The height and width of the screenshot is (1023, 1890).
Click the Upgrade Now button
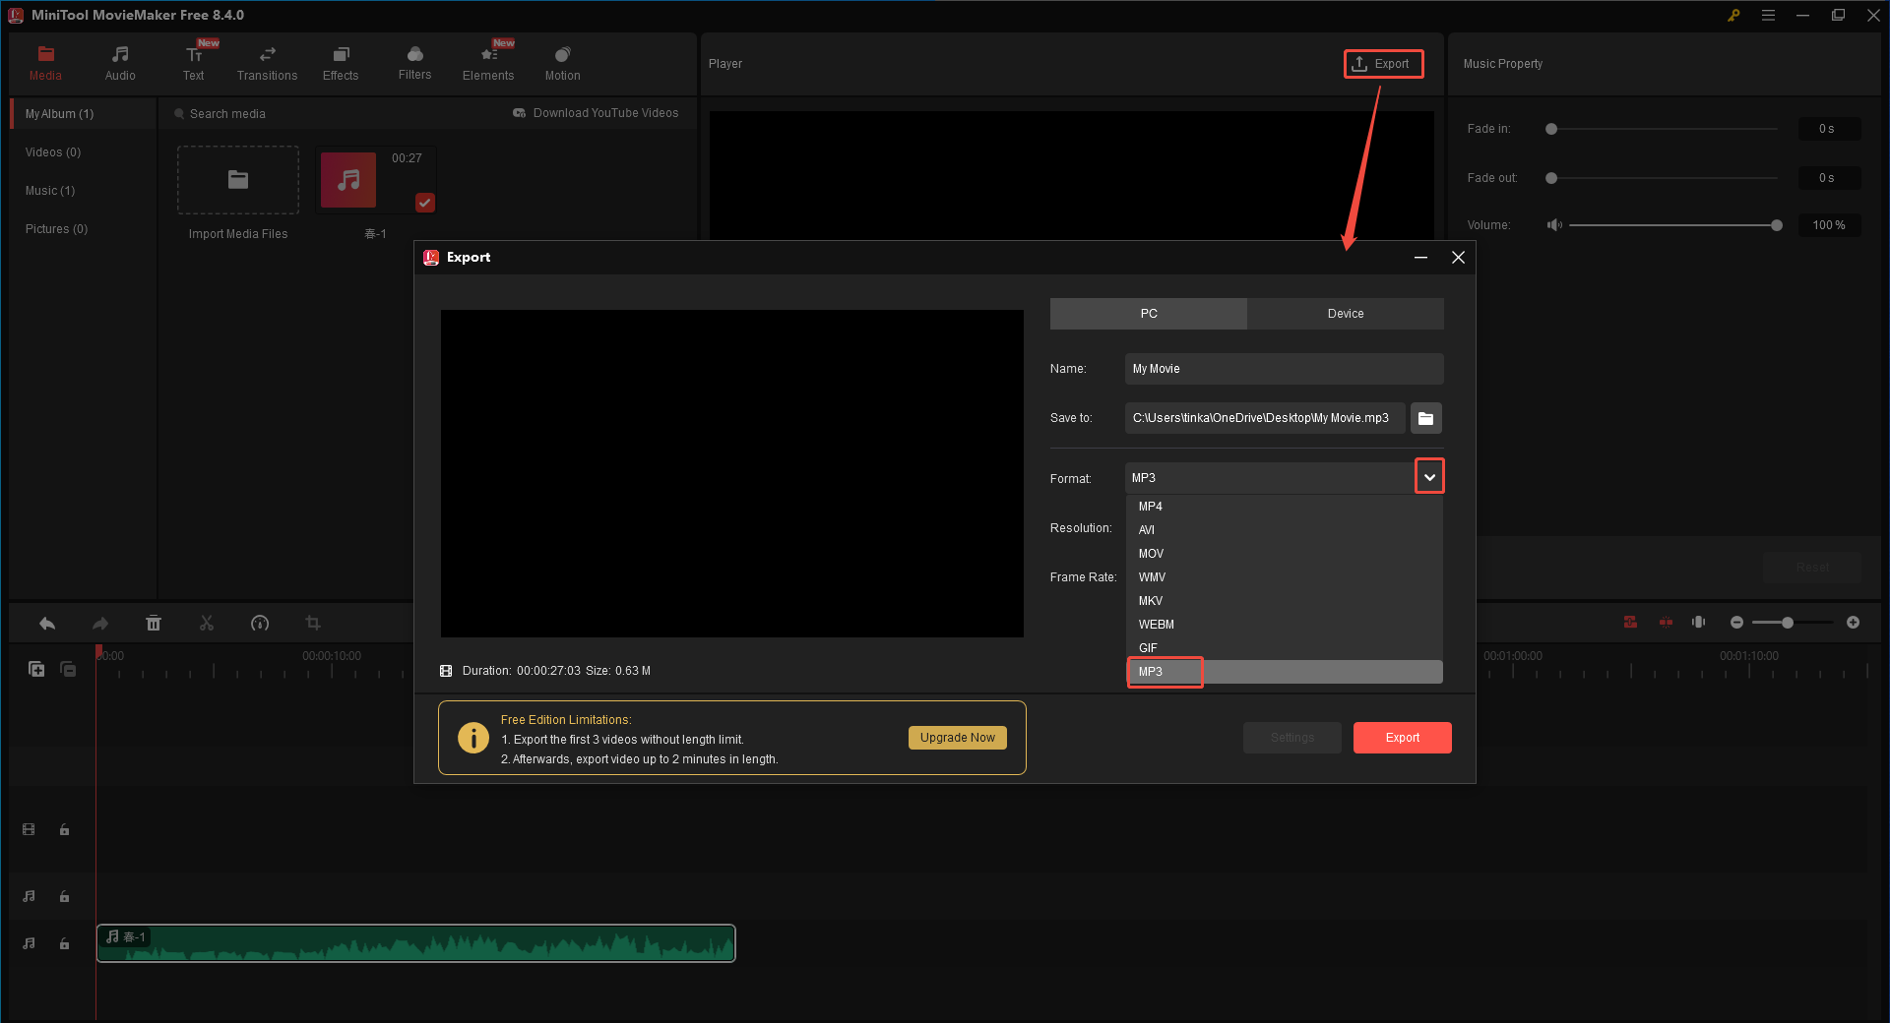[956, 737]
